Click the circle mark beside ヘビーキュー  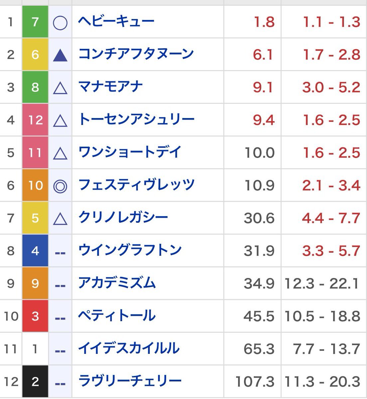click(60, 23)
